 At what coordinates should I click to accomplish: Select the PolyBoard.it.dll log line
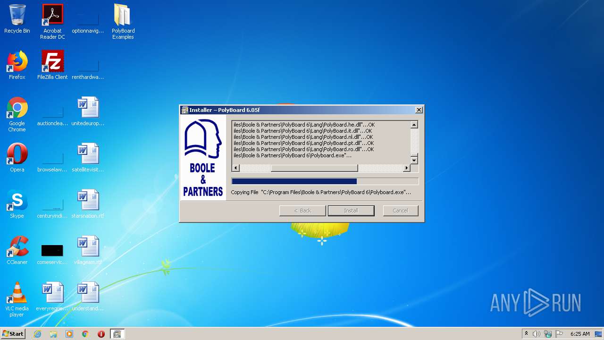click(302, 131)
